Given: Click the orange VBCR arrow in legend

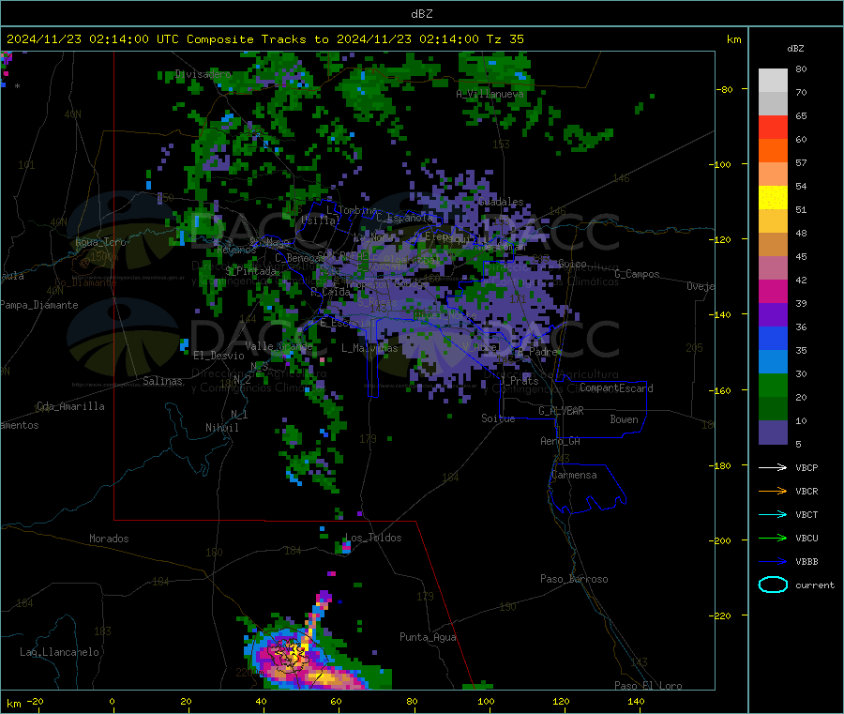Looking at the screenshot, I should [773, 491].
